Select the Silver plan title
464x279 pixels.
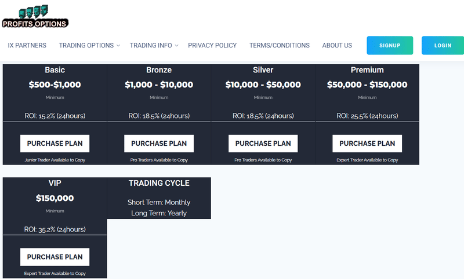[263, 70]
